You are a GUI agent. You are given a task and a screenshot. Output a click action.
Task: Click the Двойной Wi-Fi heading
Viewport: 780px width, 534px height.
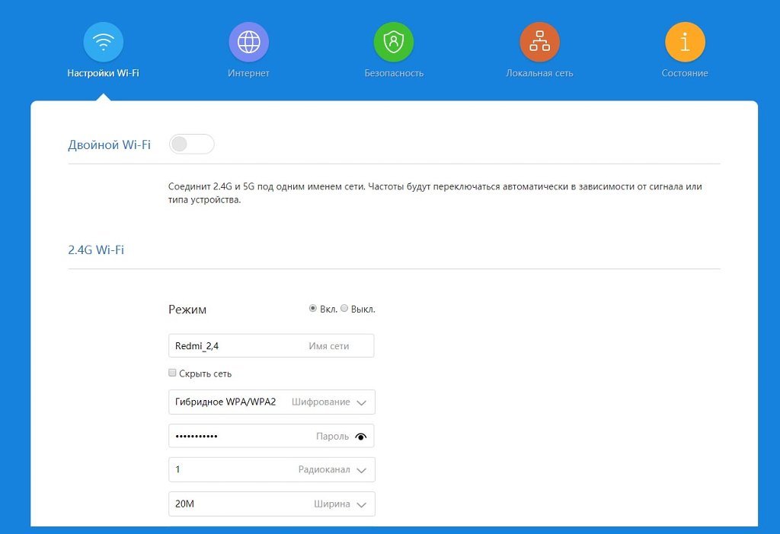109,145
